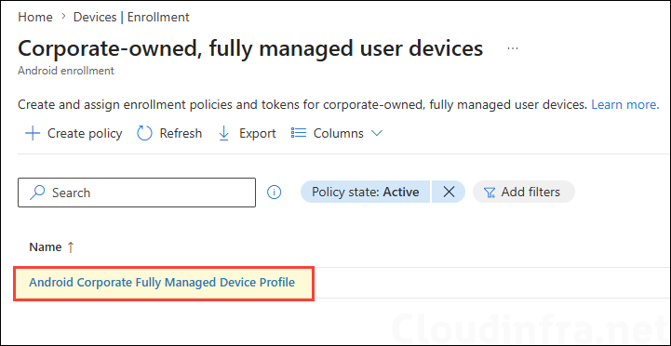
Task: Click the plus icon for Create policy
Action: click(33, 133)
